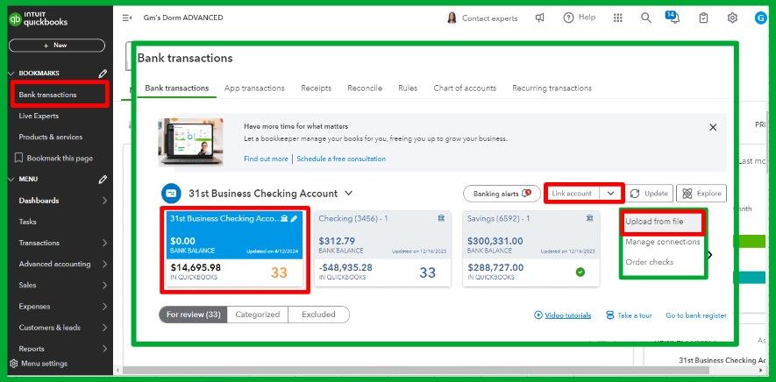Screen dimensions: 776x382
Task: Open the search magnifier icon
Action: coord(645,18)
